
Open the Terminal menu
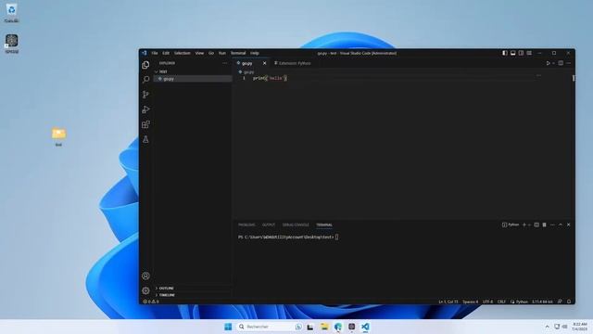[238, 53]
